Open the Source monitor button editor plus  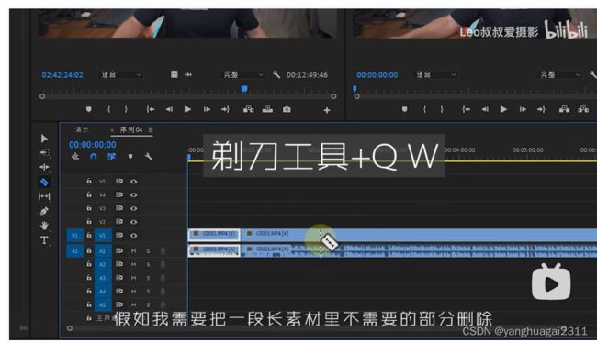pos(327,110)
